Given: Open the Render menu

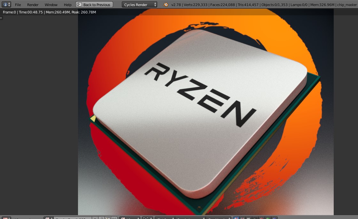Looking at the screenshot, I should (33, 4).
